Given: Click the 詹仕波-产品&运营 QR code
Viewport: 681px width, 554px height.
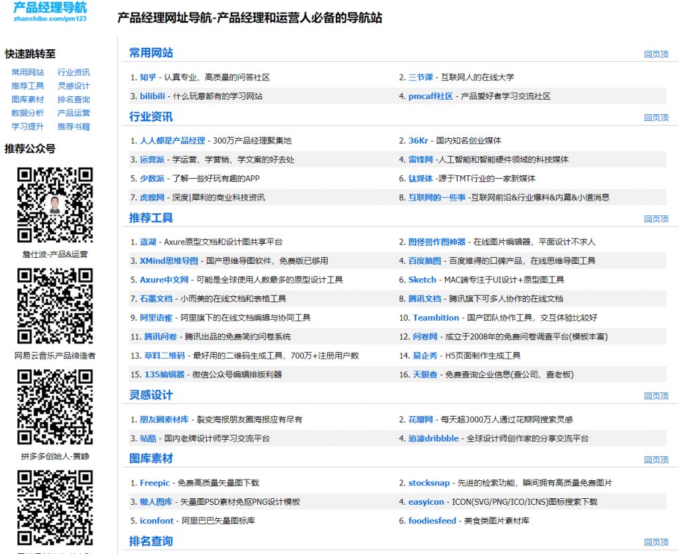Looking at the screenshot, I should coord(55,205).
